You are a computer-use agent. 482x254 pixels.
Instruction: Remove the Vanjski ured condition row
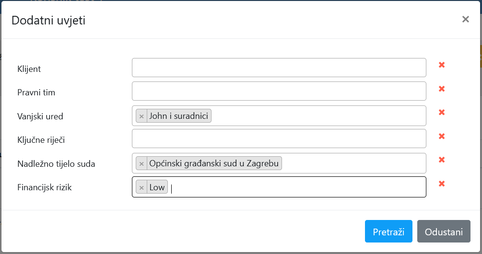pos(442,112)
